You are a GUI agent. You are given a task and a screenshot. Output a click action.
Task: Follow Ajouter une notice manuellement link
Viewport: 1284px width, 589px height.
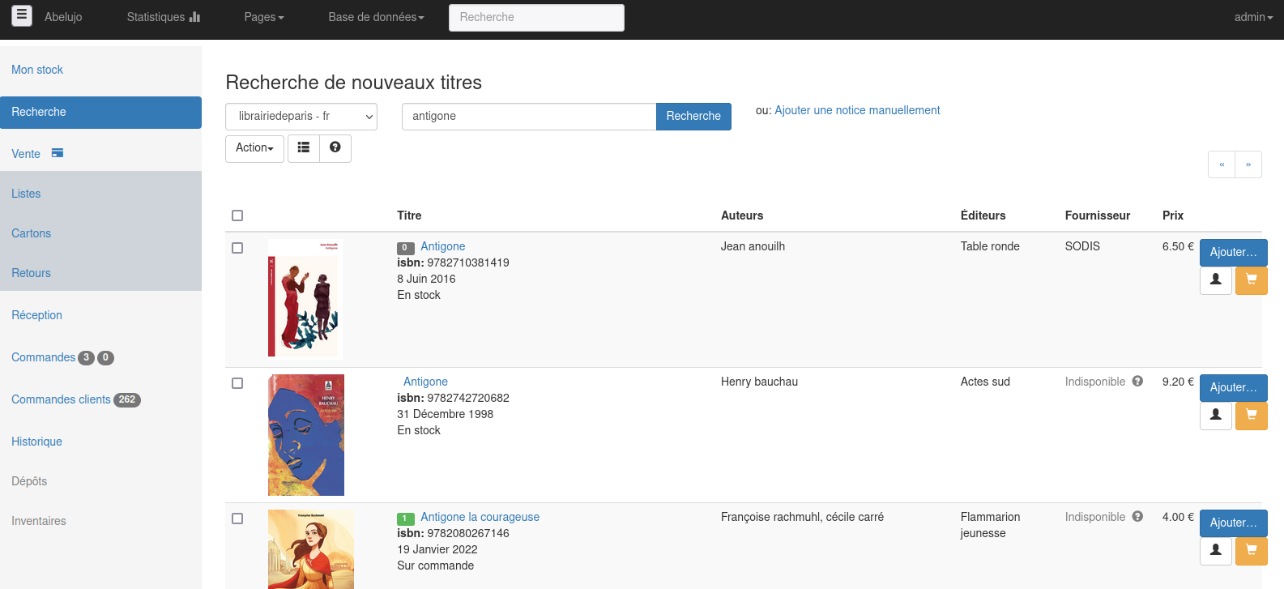coord(857,110)
